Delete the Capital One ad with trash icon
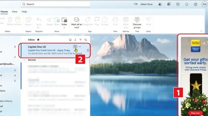208x116 pixels. (x=88, y=50)
